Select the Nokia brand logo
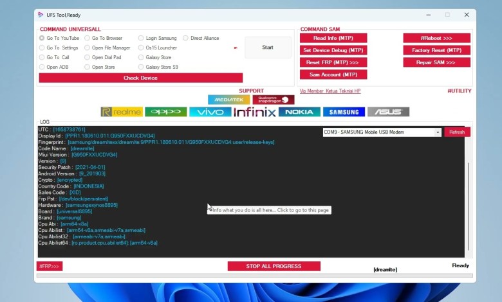Image resolution: width=502 pixels, height=302 pixels. pyautogui.click(x=299, y=112)
